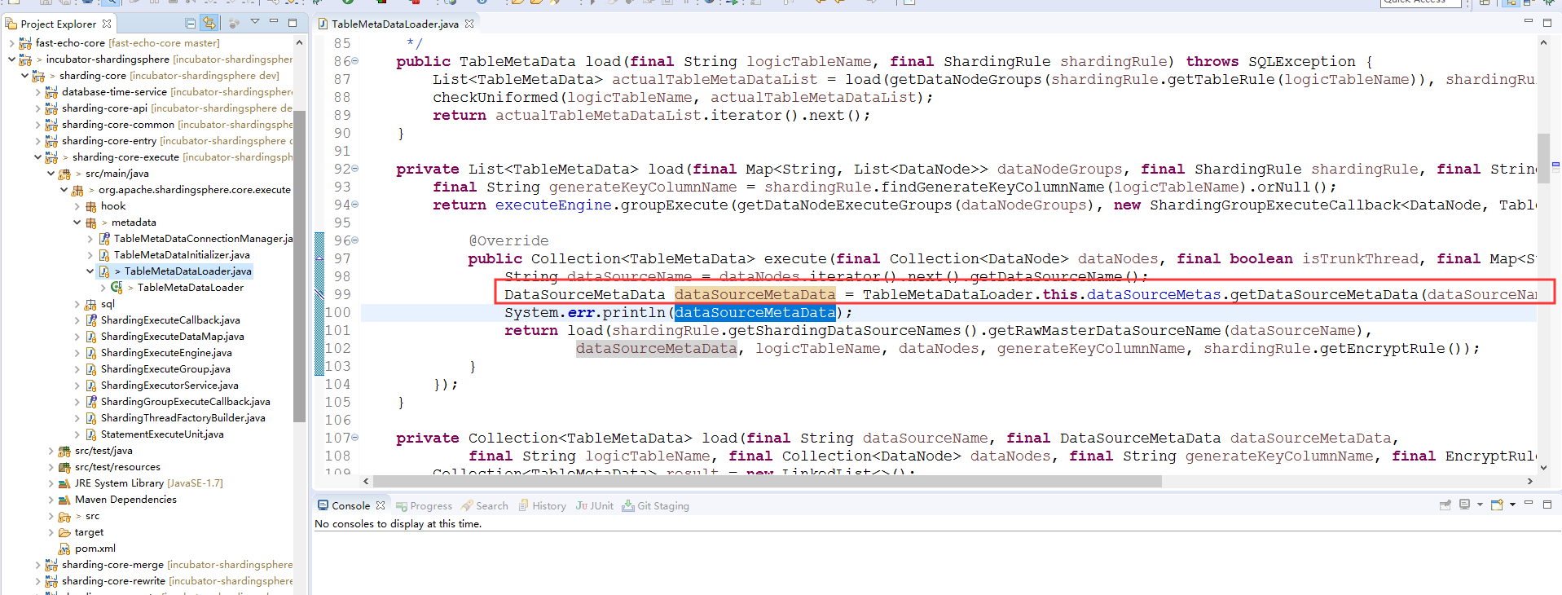Image resolution: width=1562 pixels, height=595 pixels.
Task: Switch to the JUnit tab
Action: [x=595, y=505]
